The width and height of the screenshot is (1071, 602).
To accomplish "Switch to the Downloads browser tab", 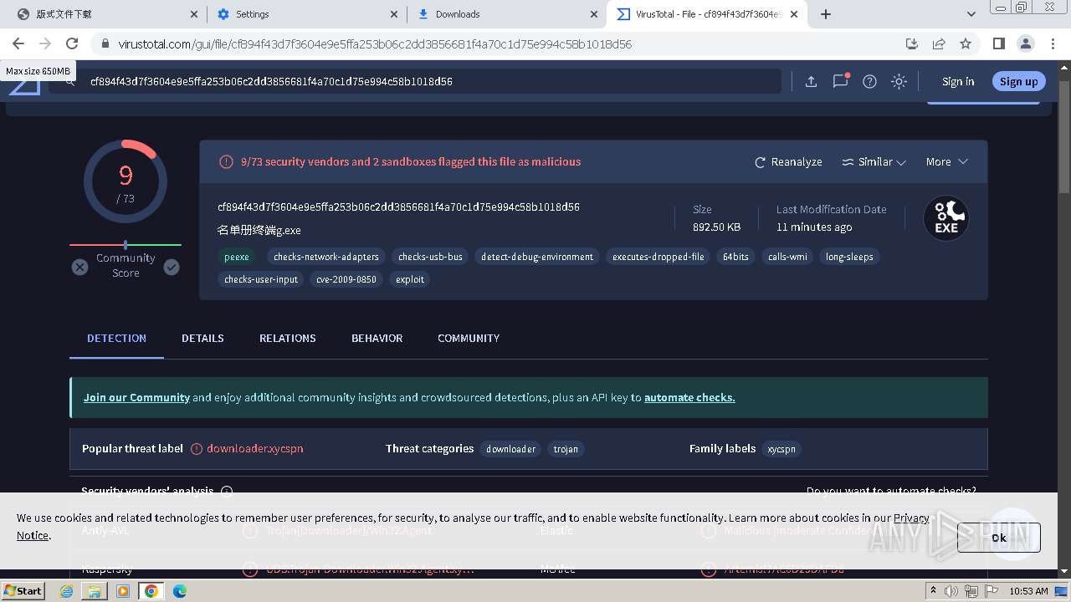I will 506,14.
